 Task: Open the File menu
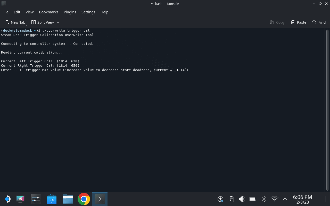tap(5, 12)
